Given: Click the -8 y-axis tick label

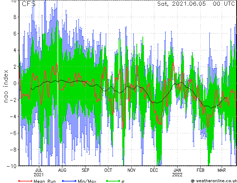Looking at the screenshot, I should 13,150.
